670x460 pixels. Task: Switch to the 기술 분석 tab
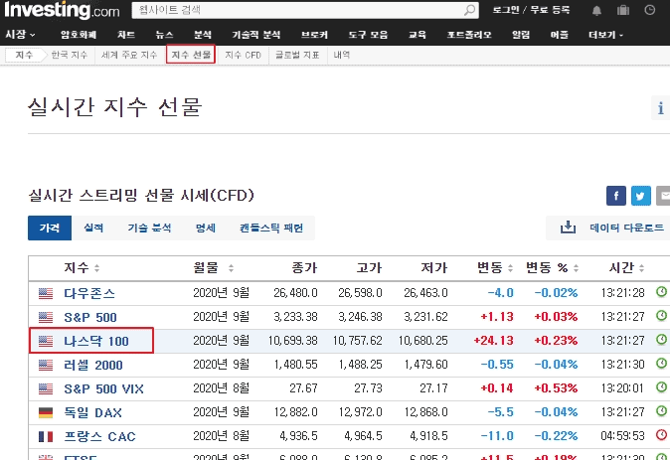click(x=149, y=228)
